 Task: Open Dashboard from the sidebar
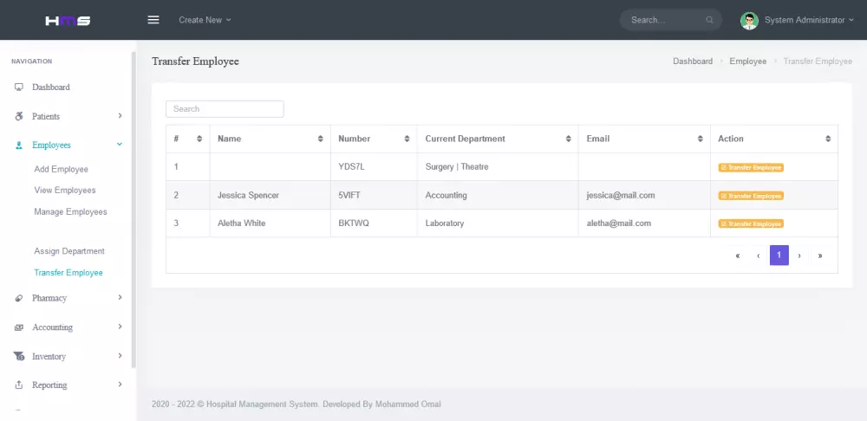pyautogui.click(x=50, y=87)
